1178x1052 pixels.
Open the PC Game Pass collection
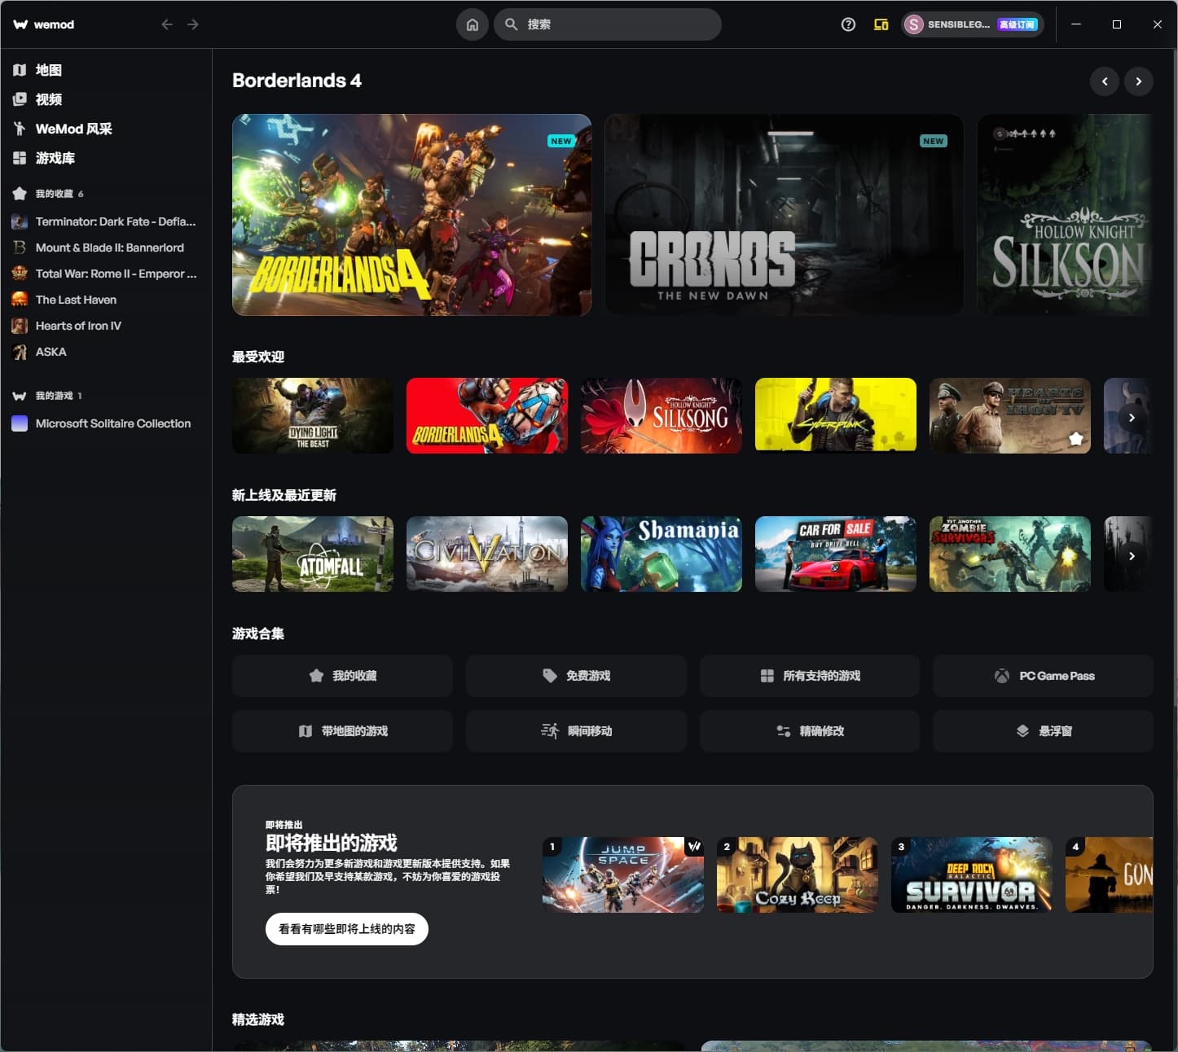(1043, 676)
